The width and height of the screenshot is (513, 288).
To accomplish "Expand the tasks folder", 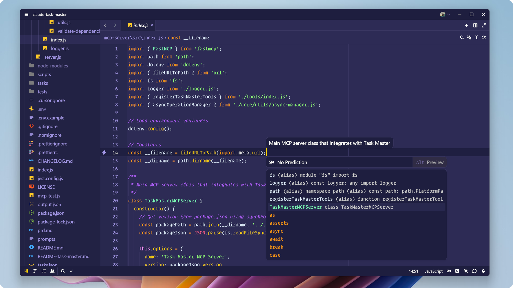I will click(43, 83).
